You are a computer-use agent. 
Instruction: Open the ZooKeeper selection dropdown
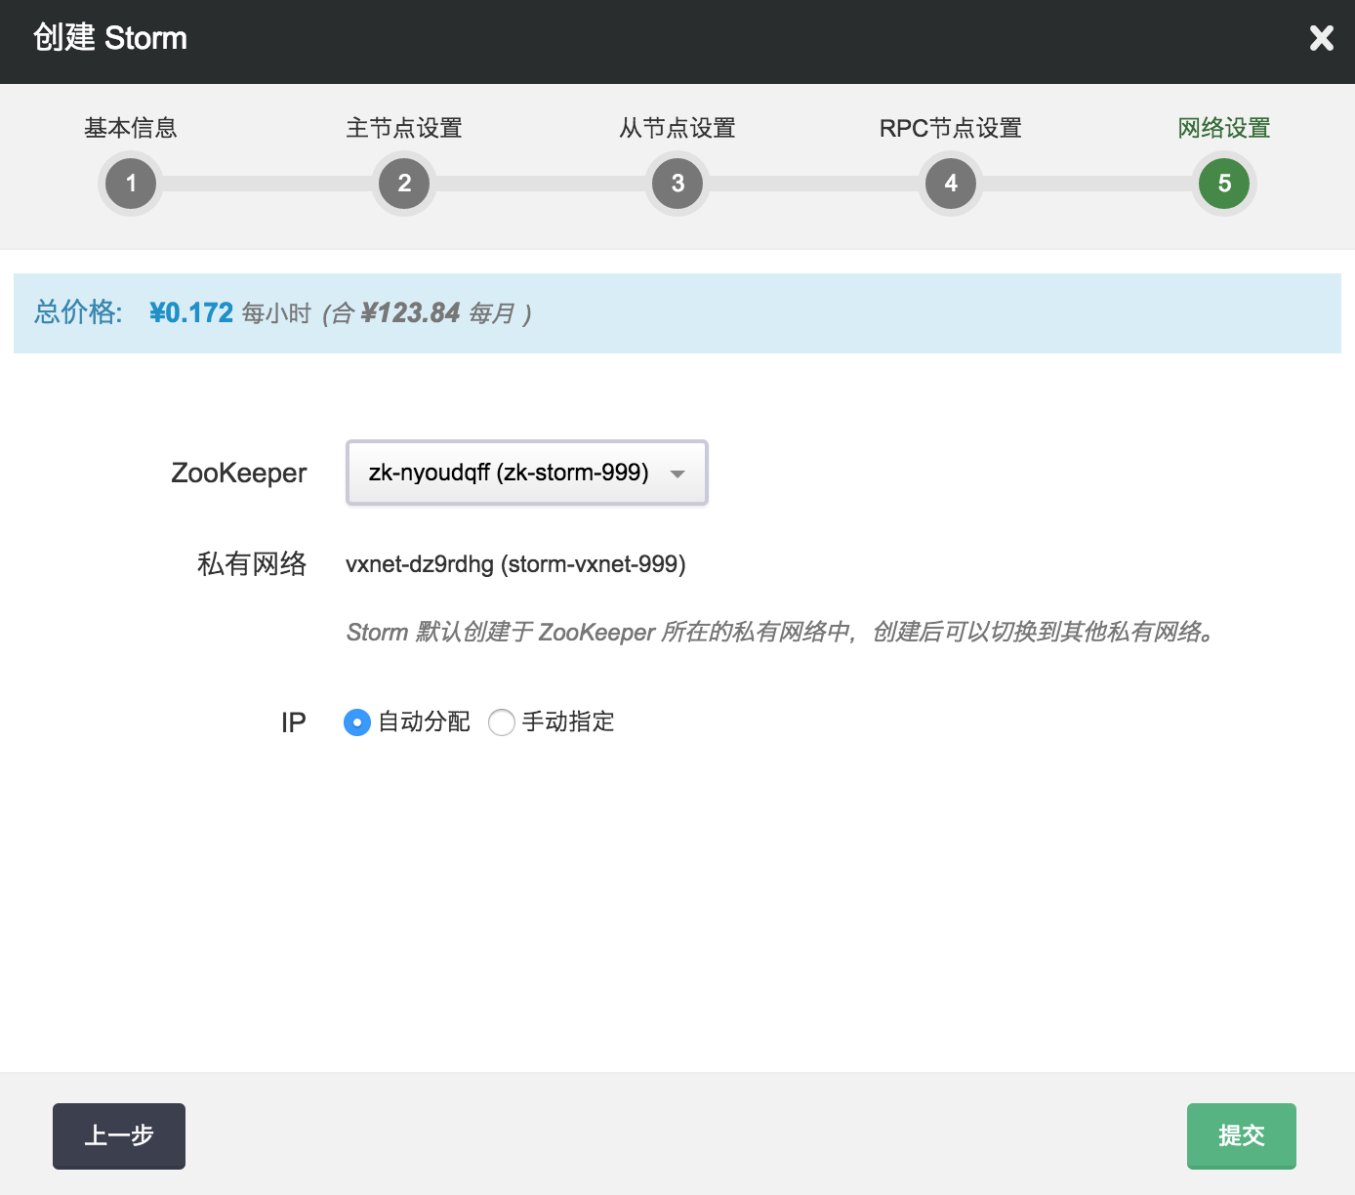(527, 473)
